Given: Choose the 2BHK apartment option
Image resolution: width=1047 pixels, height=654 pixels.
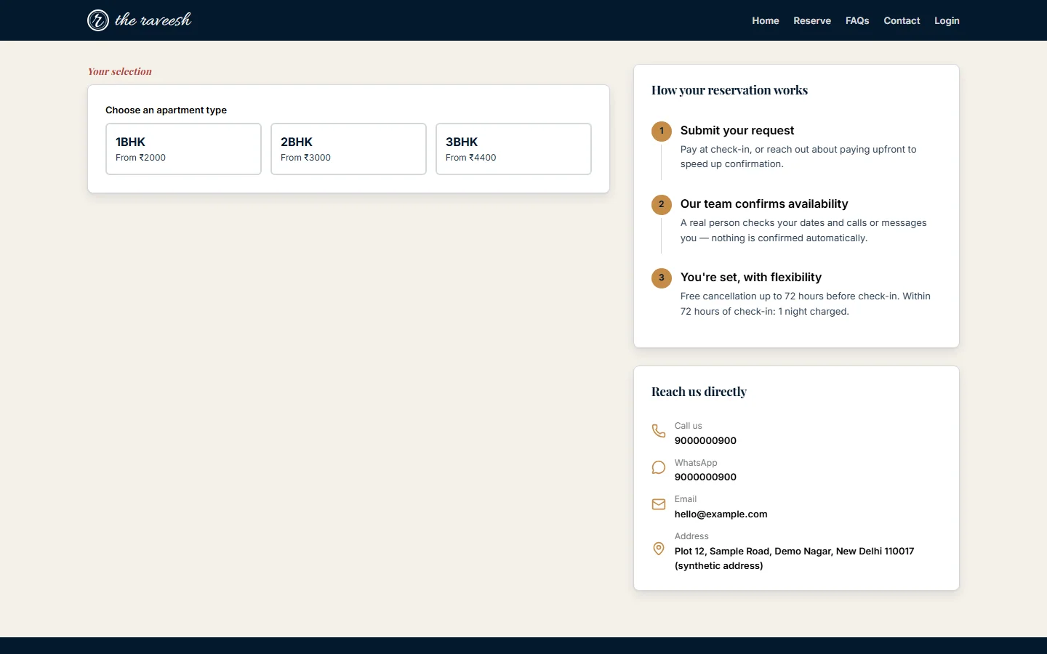Looking at the screenshot, I should 348,149.
